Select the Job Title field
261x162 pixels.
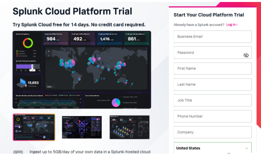click(x=213, y=100)
